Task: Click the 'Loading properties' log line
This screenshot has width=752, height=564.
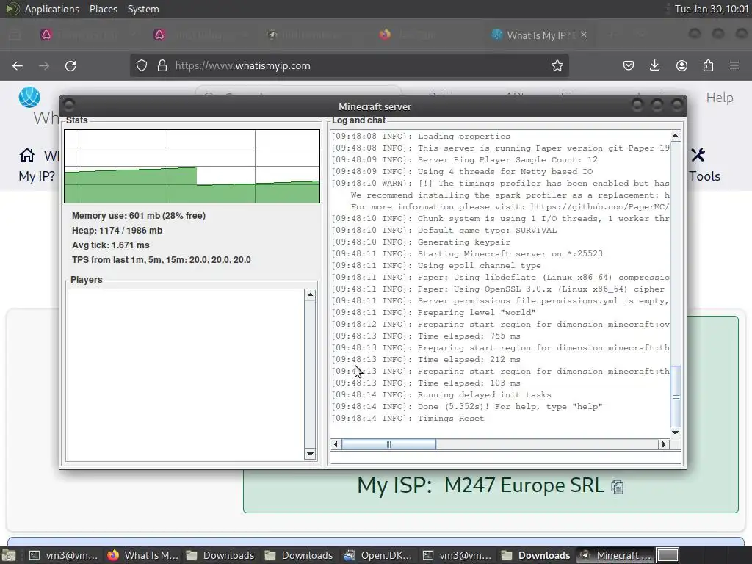Action: coord(421,136)
